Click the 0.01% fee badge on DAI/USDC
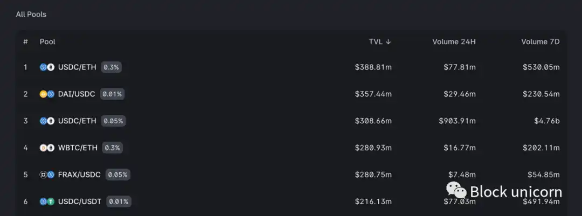 click(x=112, y=94)
